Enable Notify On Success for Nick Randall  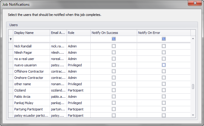[x=114, y=46]
